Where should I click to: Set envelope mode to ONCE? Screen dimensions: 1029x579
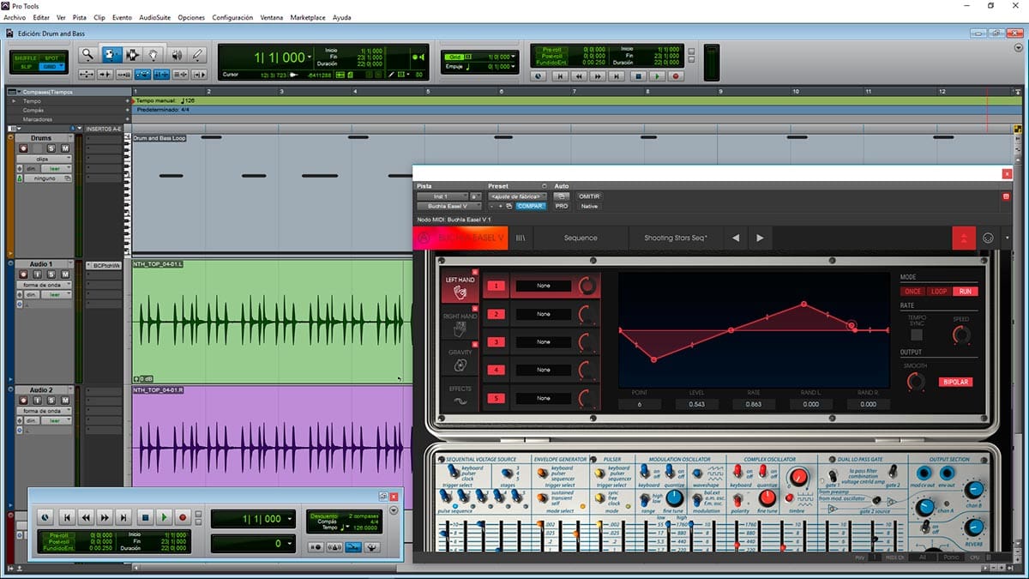tap(912, 292)
